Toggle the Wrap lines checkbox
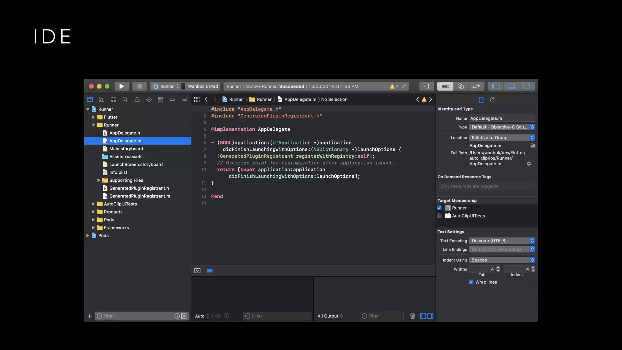 [471, 282]
